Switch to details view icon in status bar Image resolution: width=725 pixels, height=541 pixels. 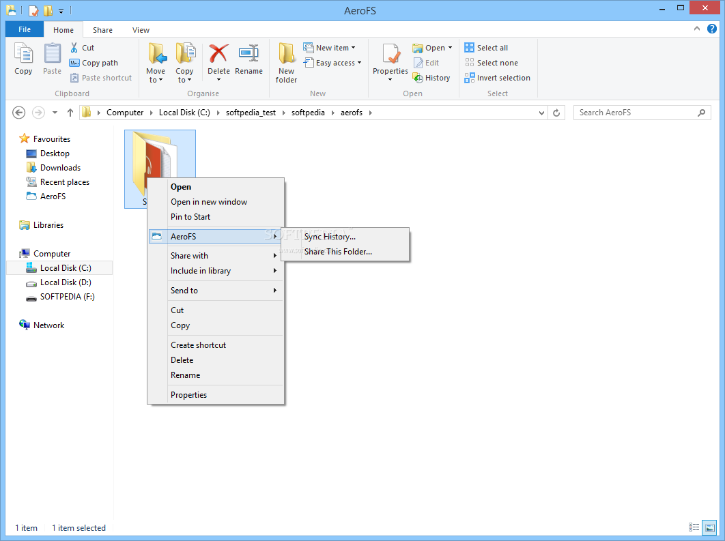[694, 527]
